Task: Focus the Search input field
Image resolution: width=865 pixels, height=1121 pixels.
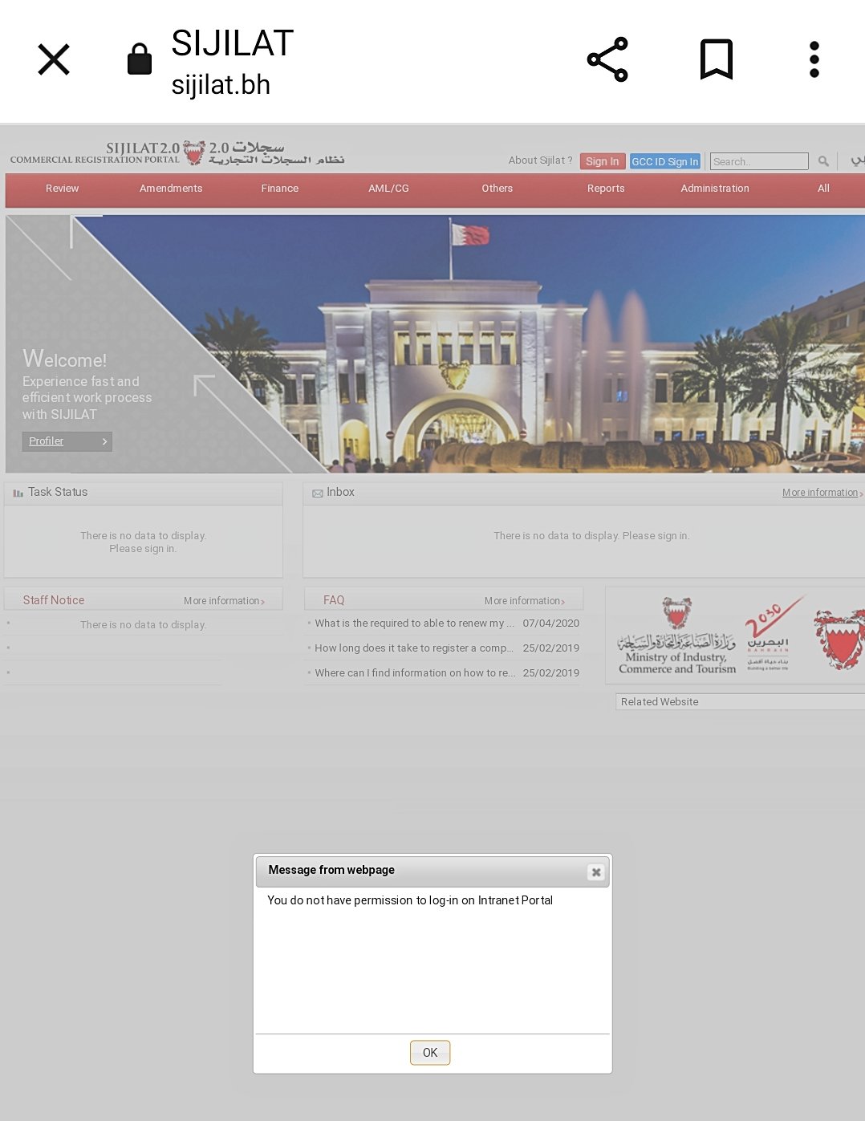Action: [758, 161]
